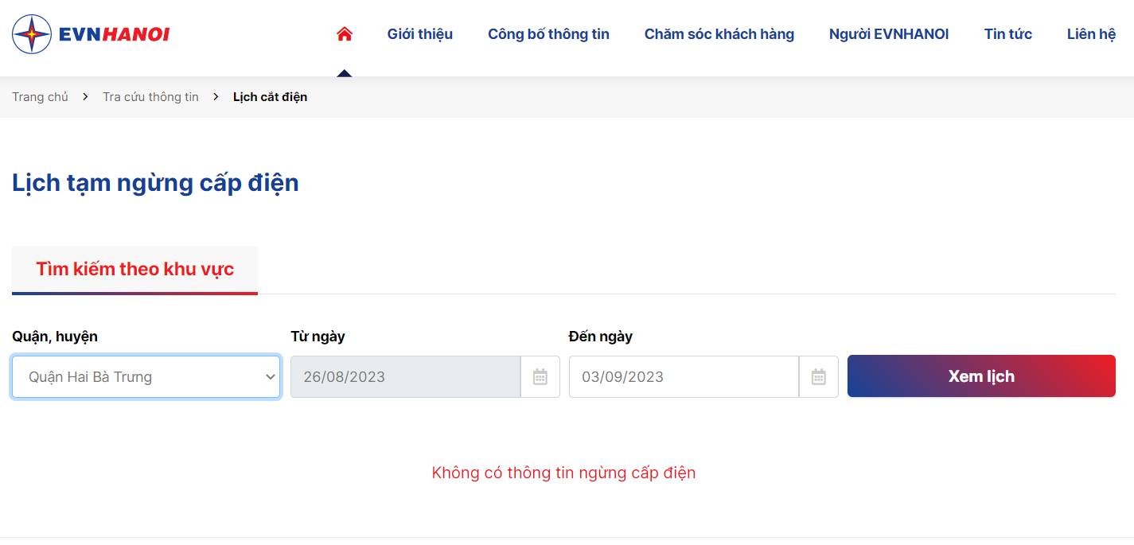Follow the Tra cứu thông tin breadcrumb
The width and height of the screenshot is (1134, 545).
click(150, 97)
